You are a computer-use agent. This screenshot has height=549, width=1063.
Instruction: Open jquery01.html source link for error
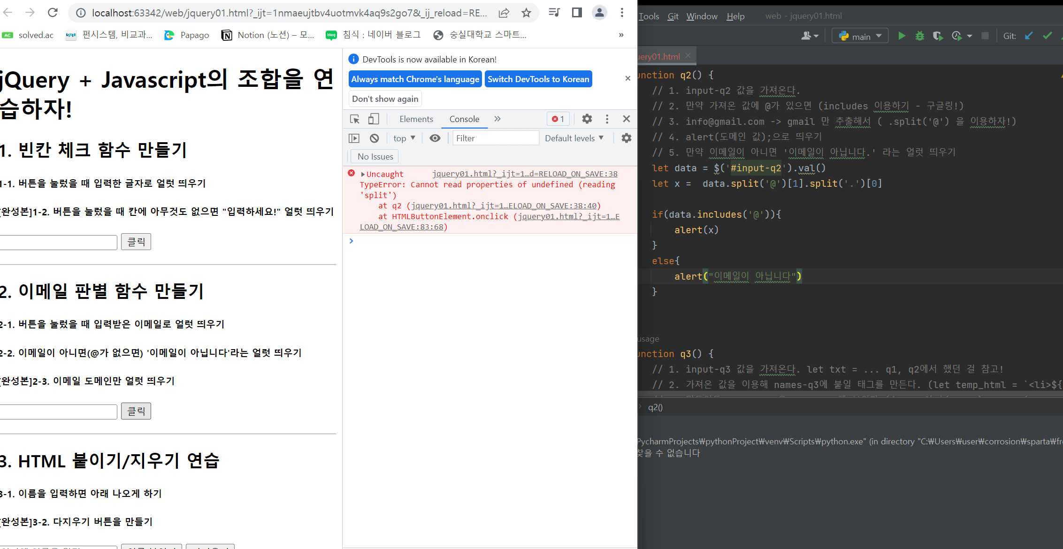(x=525, y=174)
